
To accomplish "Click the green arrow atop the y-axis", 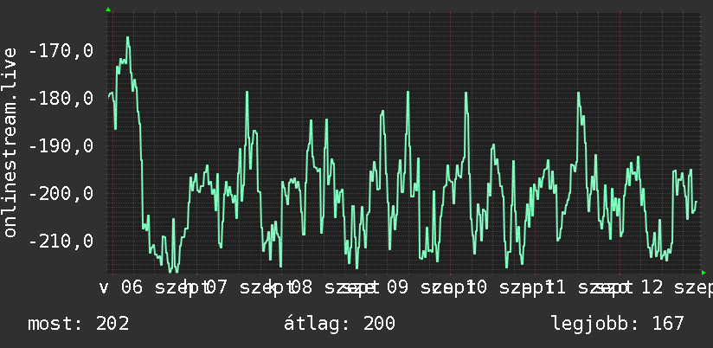I will tap(108, 10).
